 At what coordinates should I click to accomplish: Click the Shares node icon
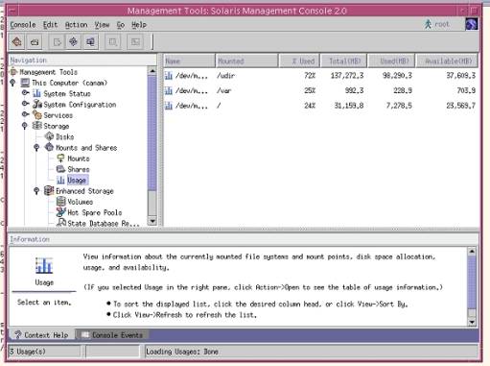[x=60, y=169]
